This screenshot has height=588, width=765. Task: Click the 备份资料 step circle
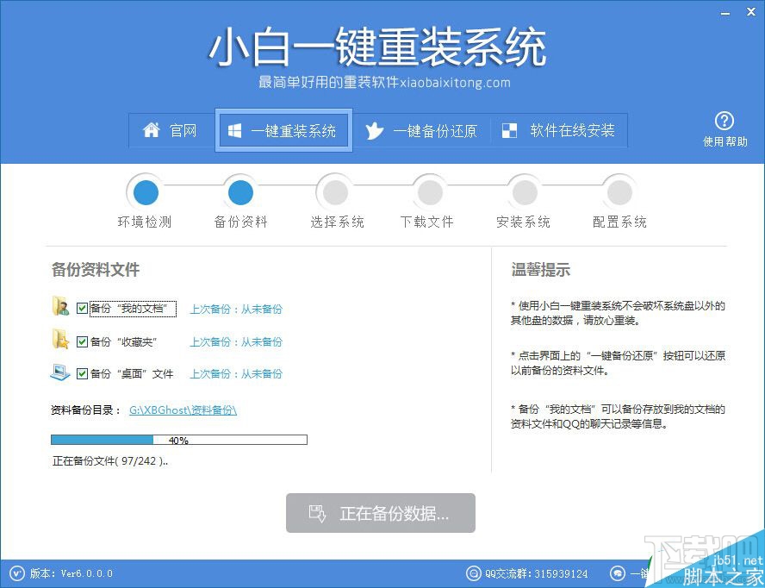pyautogui.click(x=240, y=193)
